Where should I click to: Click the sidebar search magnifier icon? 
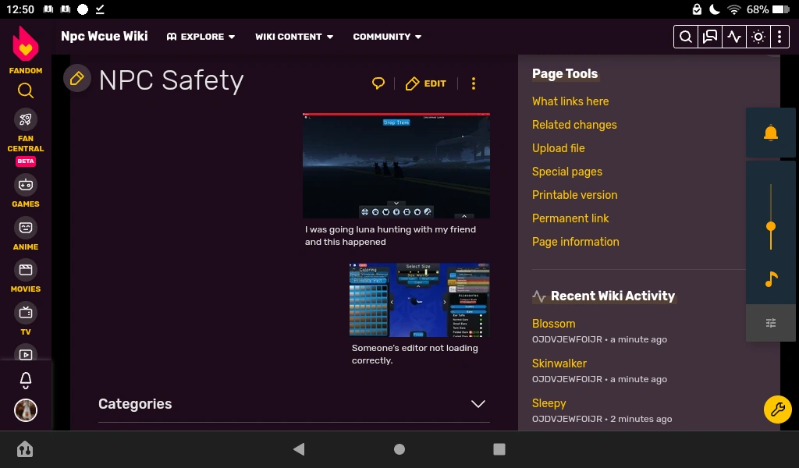tap(26, 90)
